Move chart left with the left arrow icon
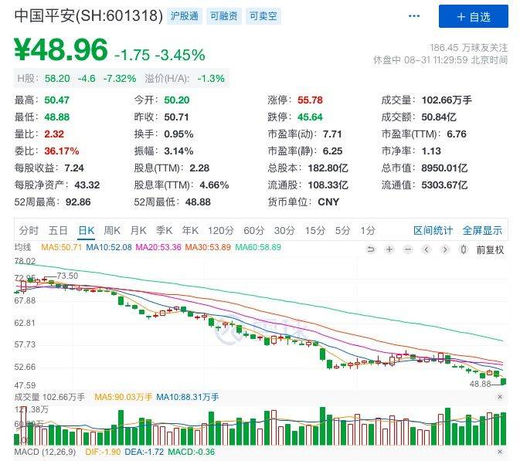Viewport: 520px width, 461px height. [x=427, y=249]
